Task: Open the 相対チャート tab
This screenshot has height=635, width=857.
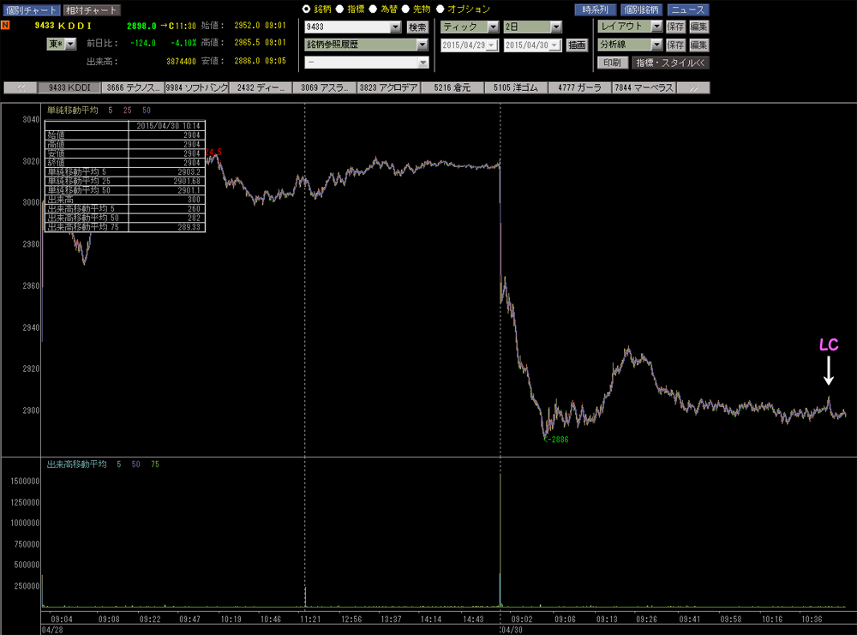Action: coord(92,9)
